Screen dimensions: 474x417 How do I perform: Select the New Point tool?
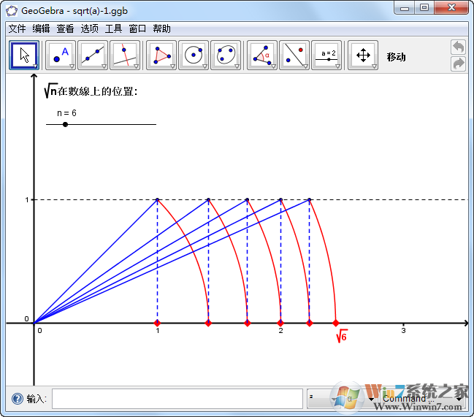(x=61, y=56)
